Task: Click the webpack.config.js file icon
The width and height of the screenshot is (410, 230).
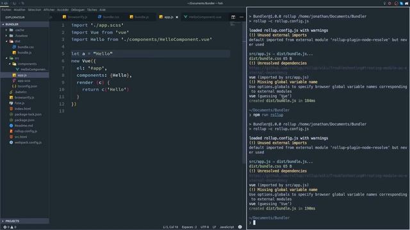Action: tap(12, 142)
